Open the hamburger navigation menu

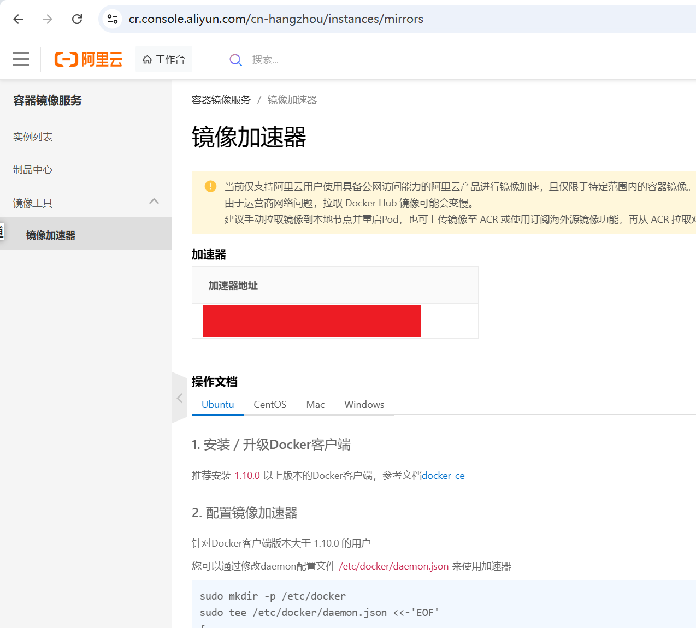[21, 58]
